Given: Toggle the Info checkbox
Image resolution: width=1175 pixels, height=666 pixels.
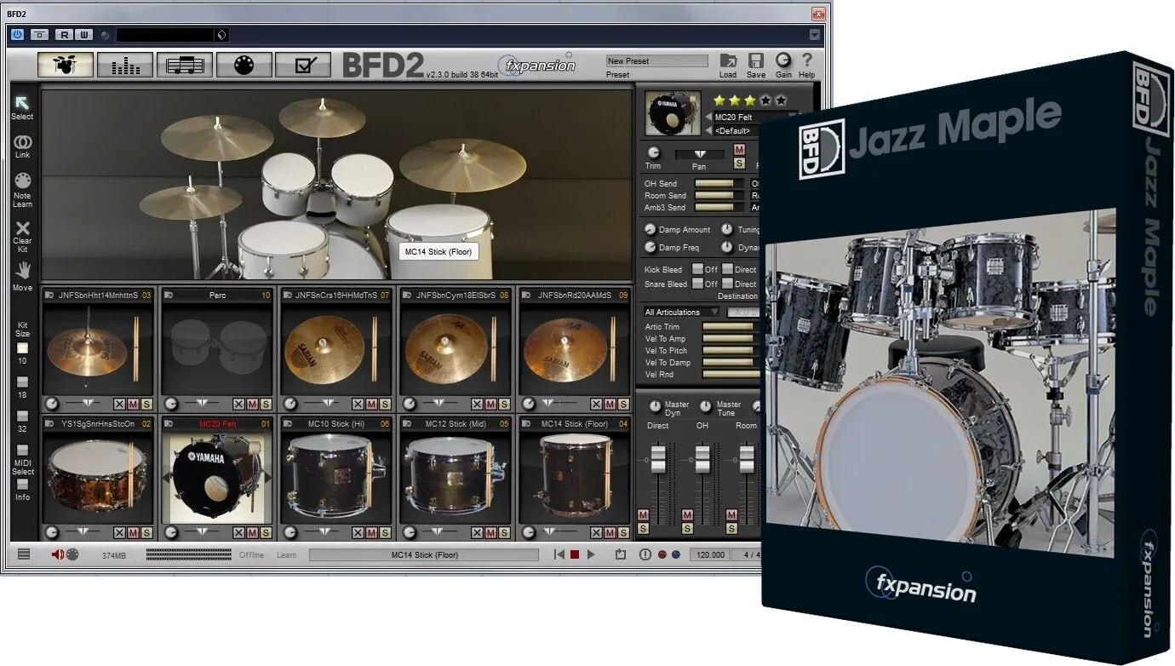Looking at the screenshot, I should coord(22,484).
